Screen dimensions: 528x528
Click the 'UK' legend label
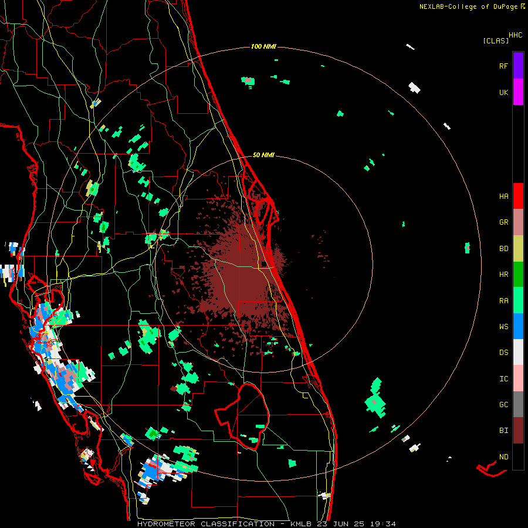503,92
